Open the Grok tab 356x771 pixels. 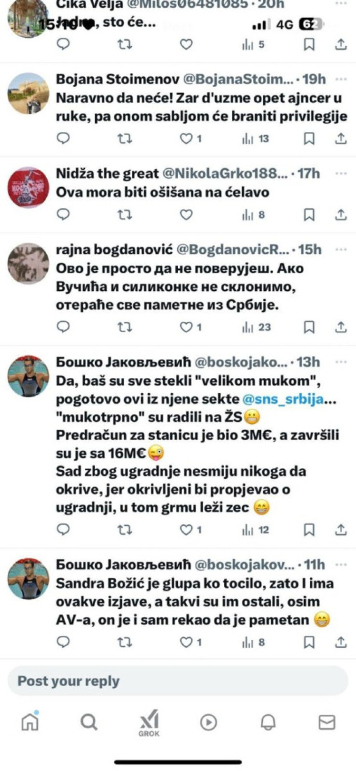click(x=149, y=723)
